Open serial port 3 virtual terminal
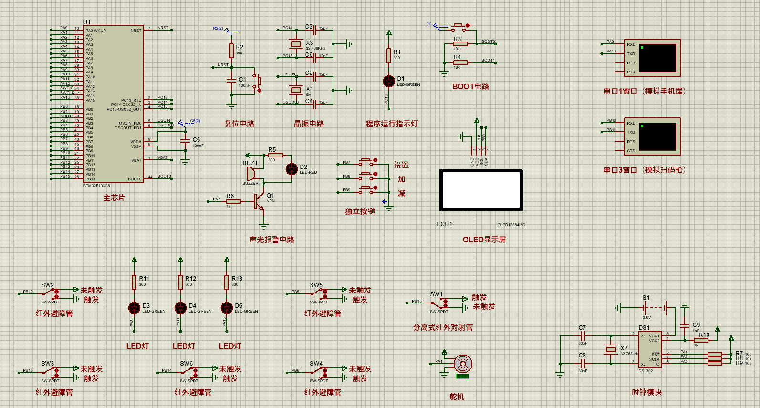This screenshot has width=760, height=408. coord(652,136)
